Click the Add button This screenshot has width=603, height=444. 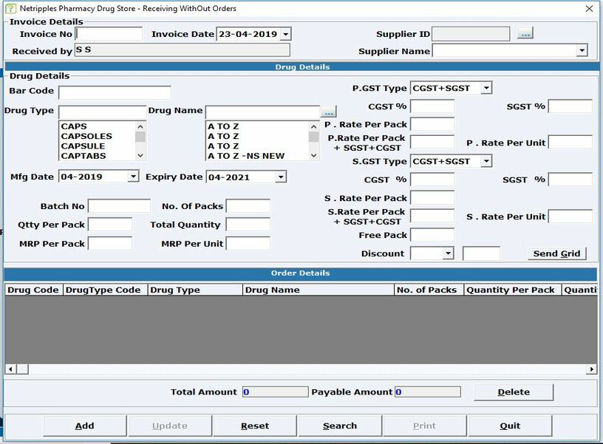point(84,426)
